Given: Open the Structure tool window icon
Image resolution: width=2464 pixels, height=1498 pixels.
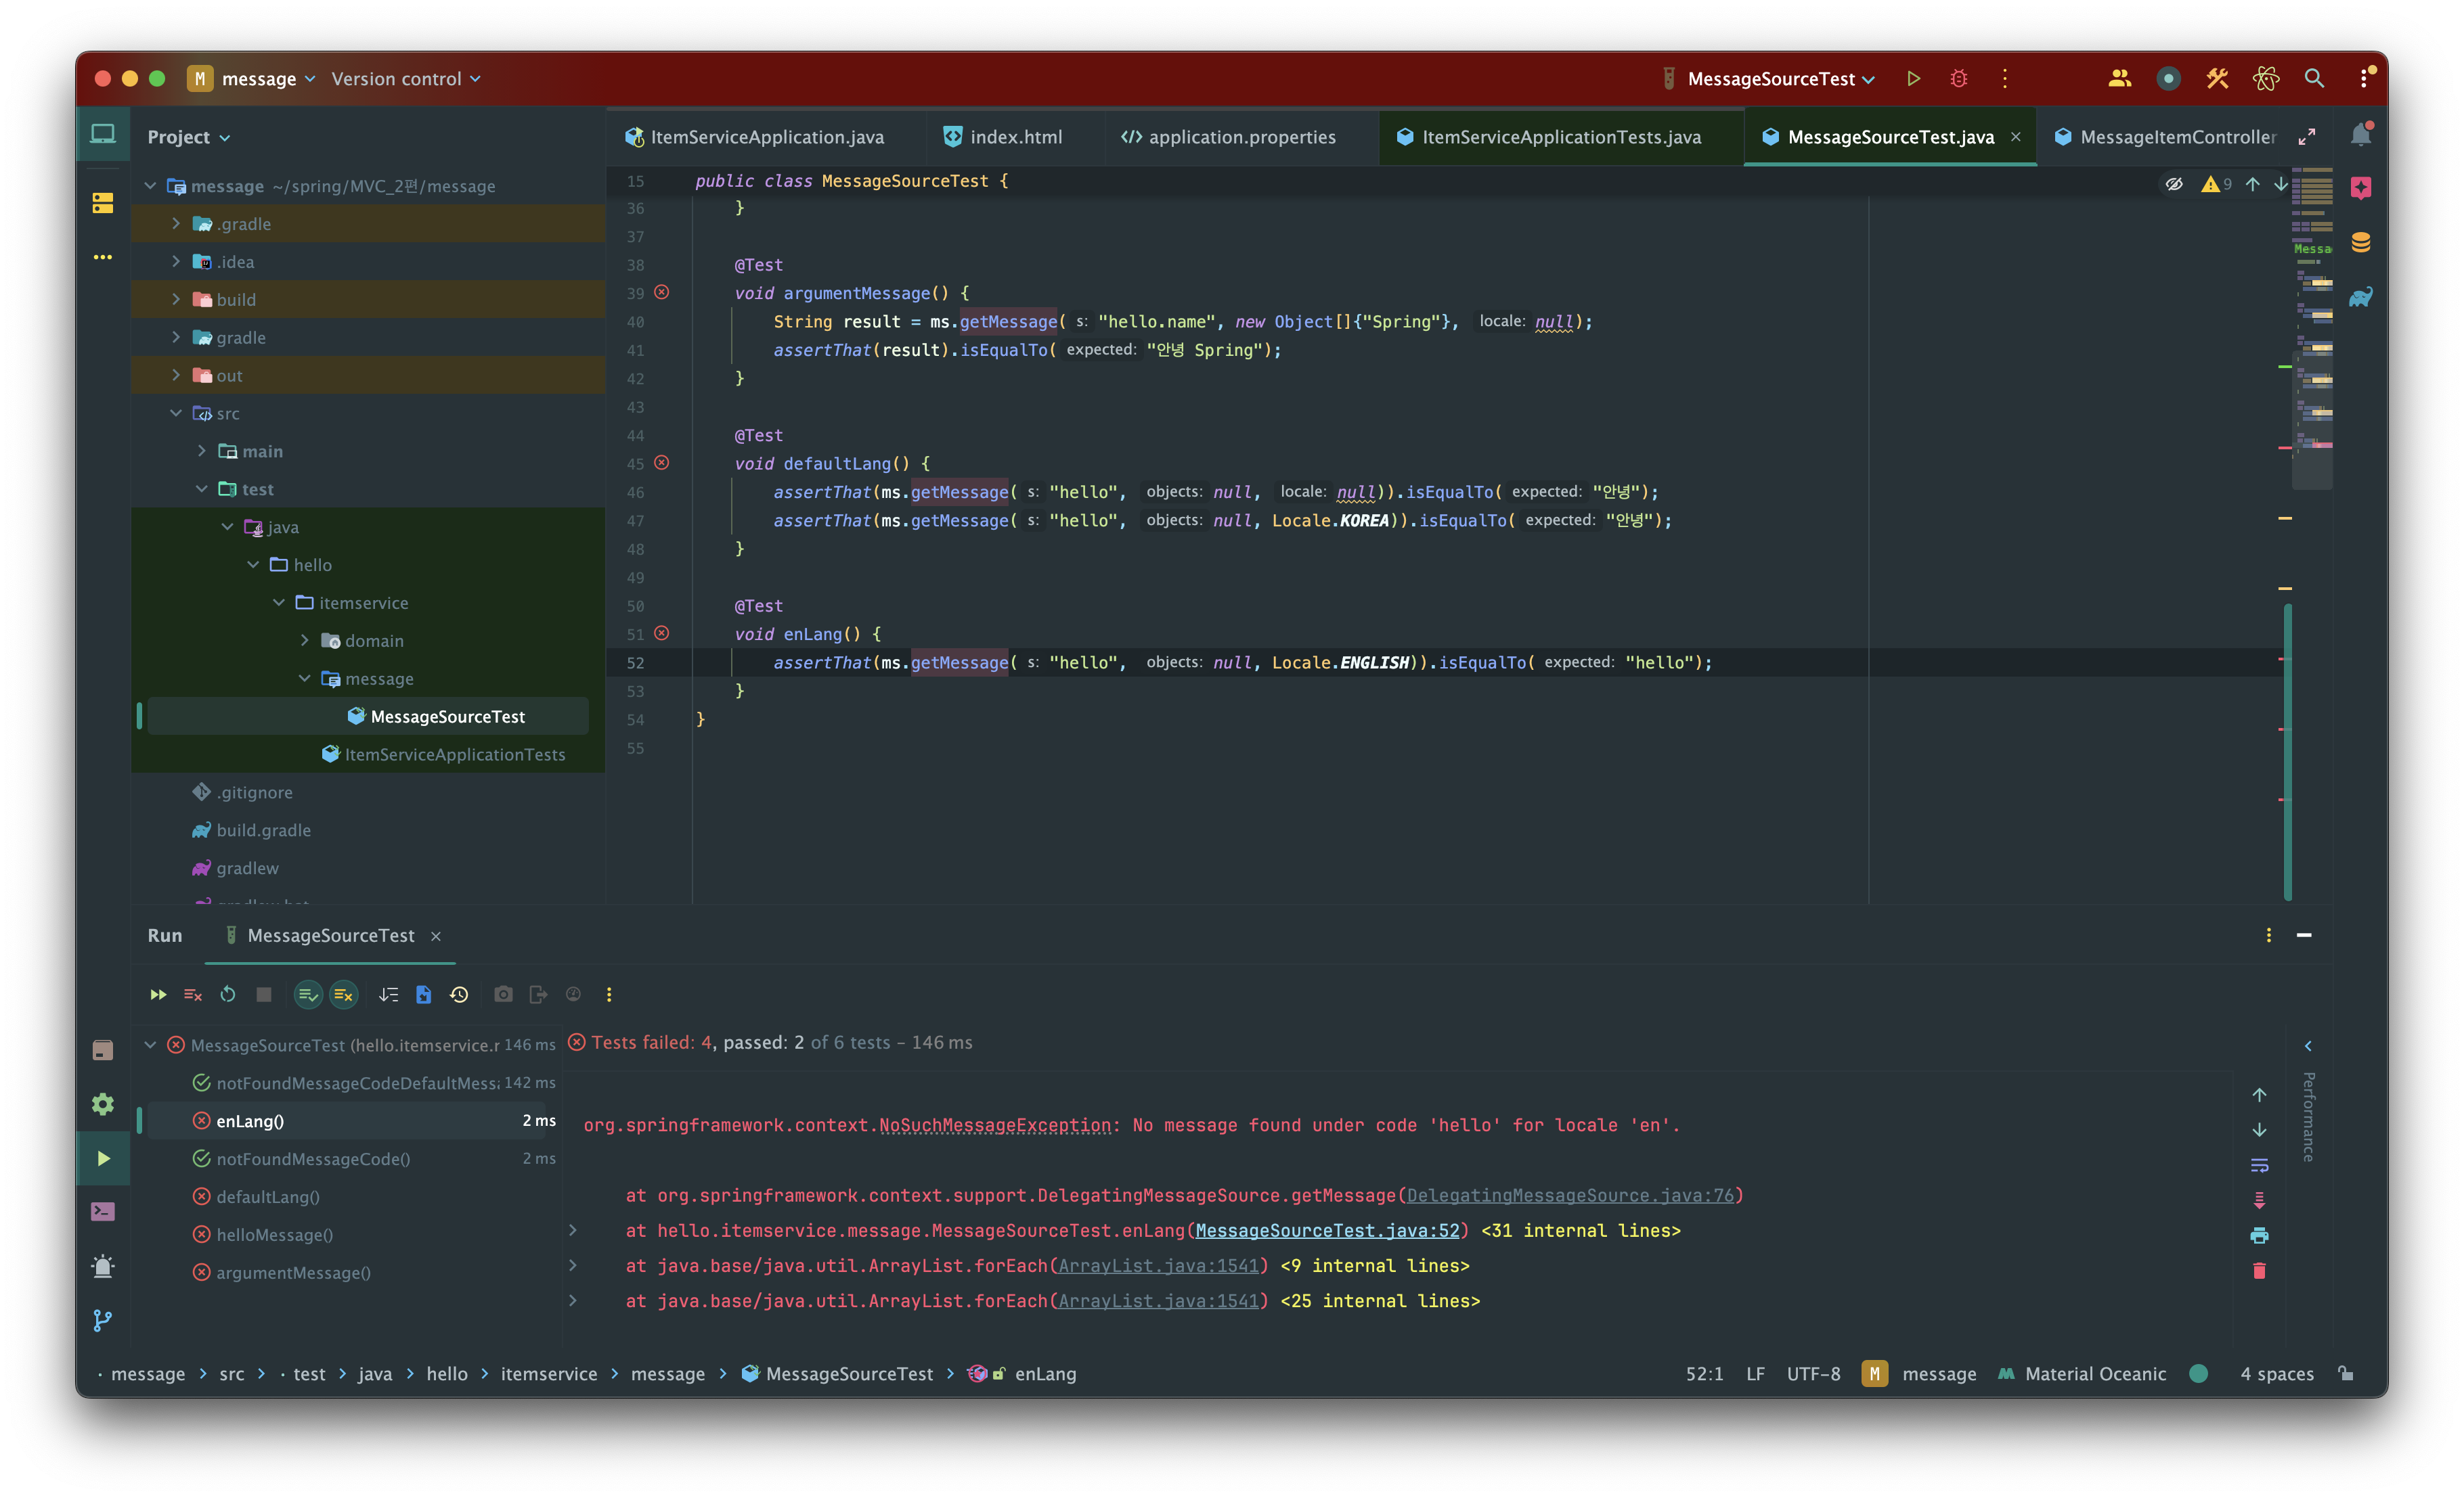Looking at the screenshot, I should coord(103,203).
